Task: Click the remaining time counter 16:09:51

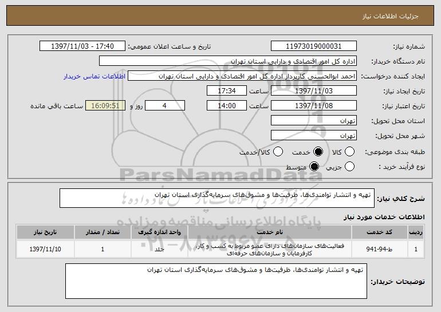Action: [x=105, y=106]
